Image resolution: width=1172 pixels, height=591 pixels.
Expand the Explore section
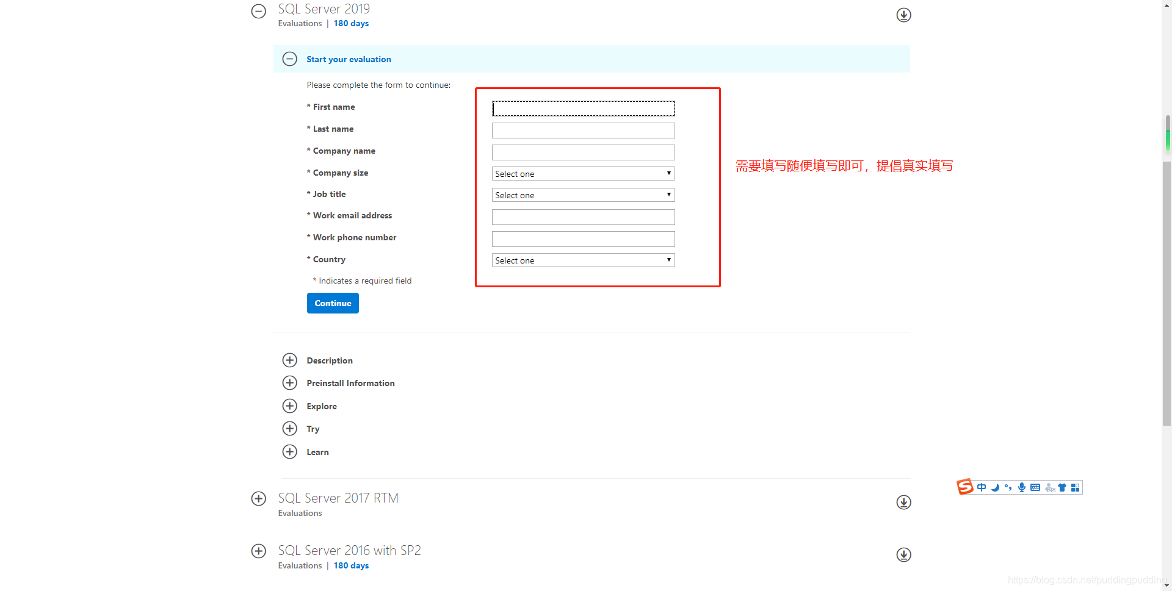pos(289,406)
